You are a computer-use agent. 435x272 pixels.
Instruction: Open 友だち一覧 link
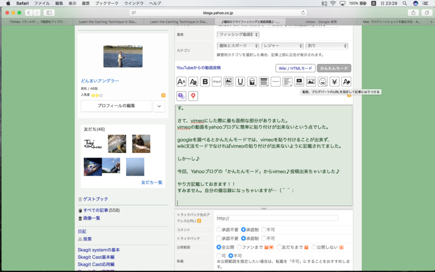click(x=152, y=182)
